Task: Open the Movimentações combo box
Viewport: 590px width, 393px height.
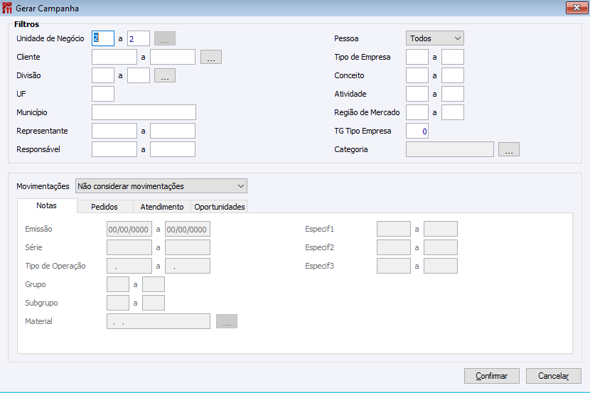Action: [161, 186]
